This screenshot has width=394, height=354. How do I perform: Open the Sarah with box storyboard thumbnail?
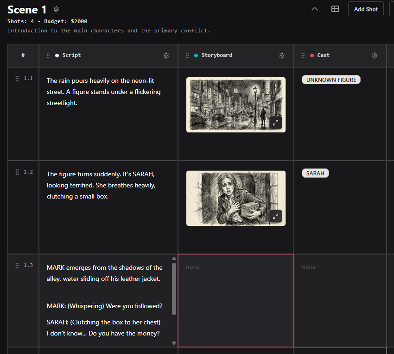pyautogui.click(x=235, y=198)
